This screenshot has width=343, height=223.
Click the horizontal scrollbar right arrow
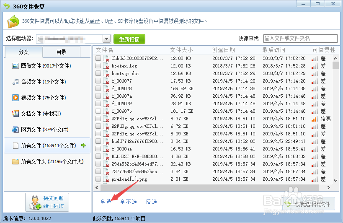pos(329,187)
